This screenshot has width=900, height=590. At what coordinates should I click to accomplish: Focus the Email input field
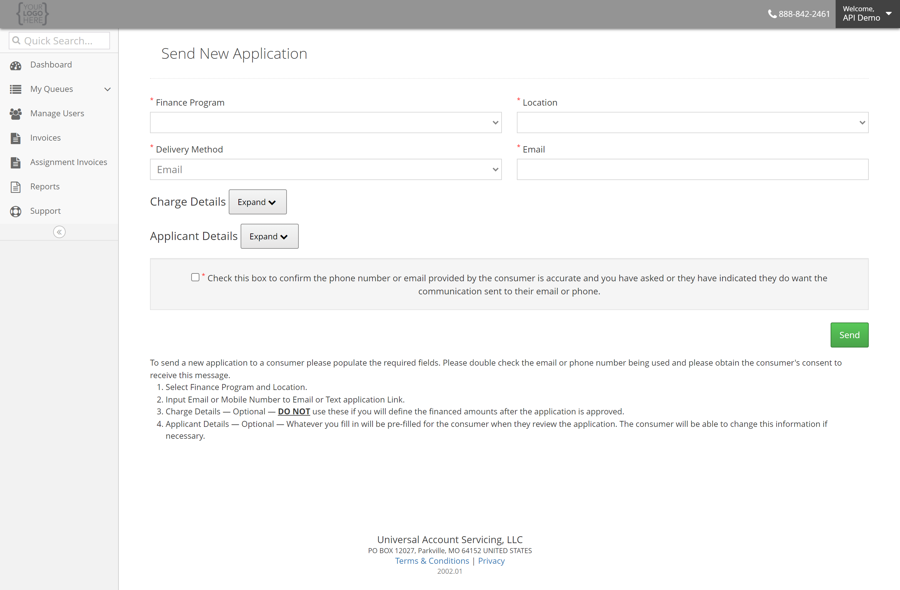pyautogui.click(x=692, y=169)
